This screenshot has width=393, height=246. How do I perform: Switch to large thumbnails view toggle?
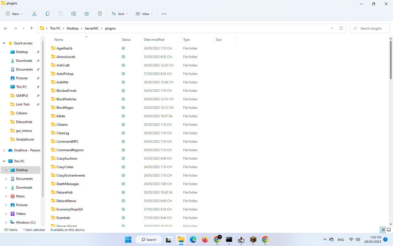(389, 230)
